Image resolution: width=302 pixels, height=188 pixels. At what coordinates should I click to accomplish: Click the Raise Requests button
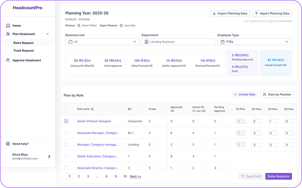[278, 176]
